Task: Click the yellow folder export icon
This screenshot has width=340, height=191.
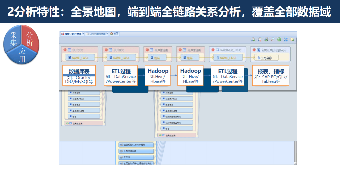Action: click(x=292, y=40)
